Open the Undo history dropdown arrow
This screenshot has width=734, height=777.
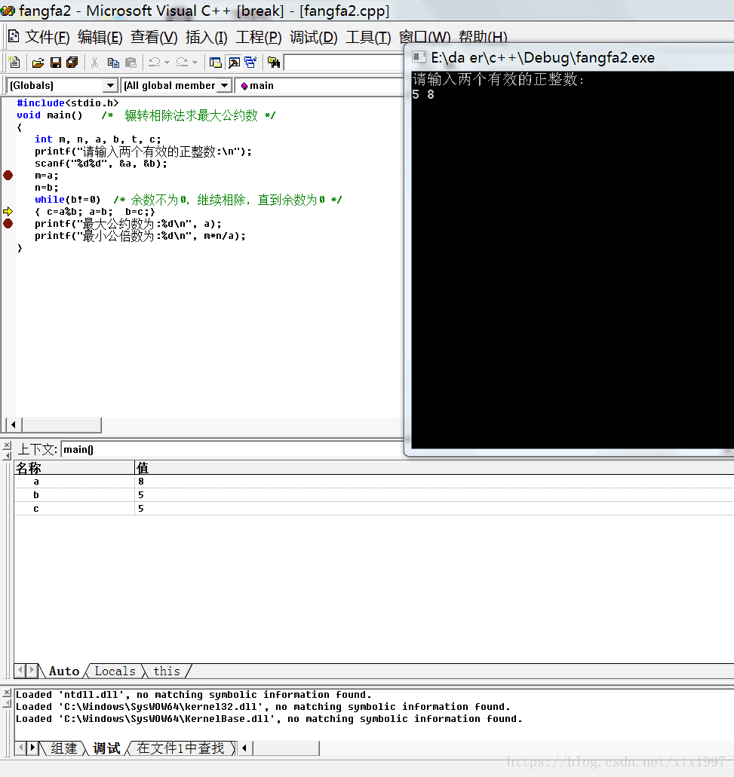(167, 63)
